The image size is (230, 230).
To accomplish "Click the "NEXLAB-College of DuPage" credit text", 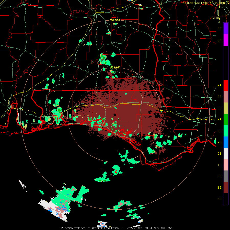I will click(204, 3).
